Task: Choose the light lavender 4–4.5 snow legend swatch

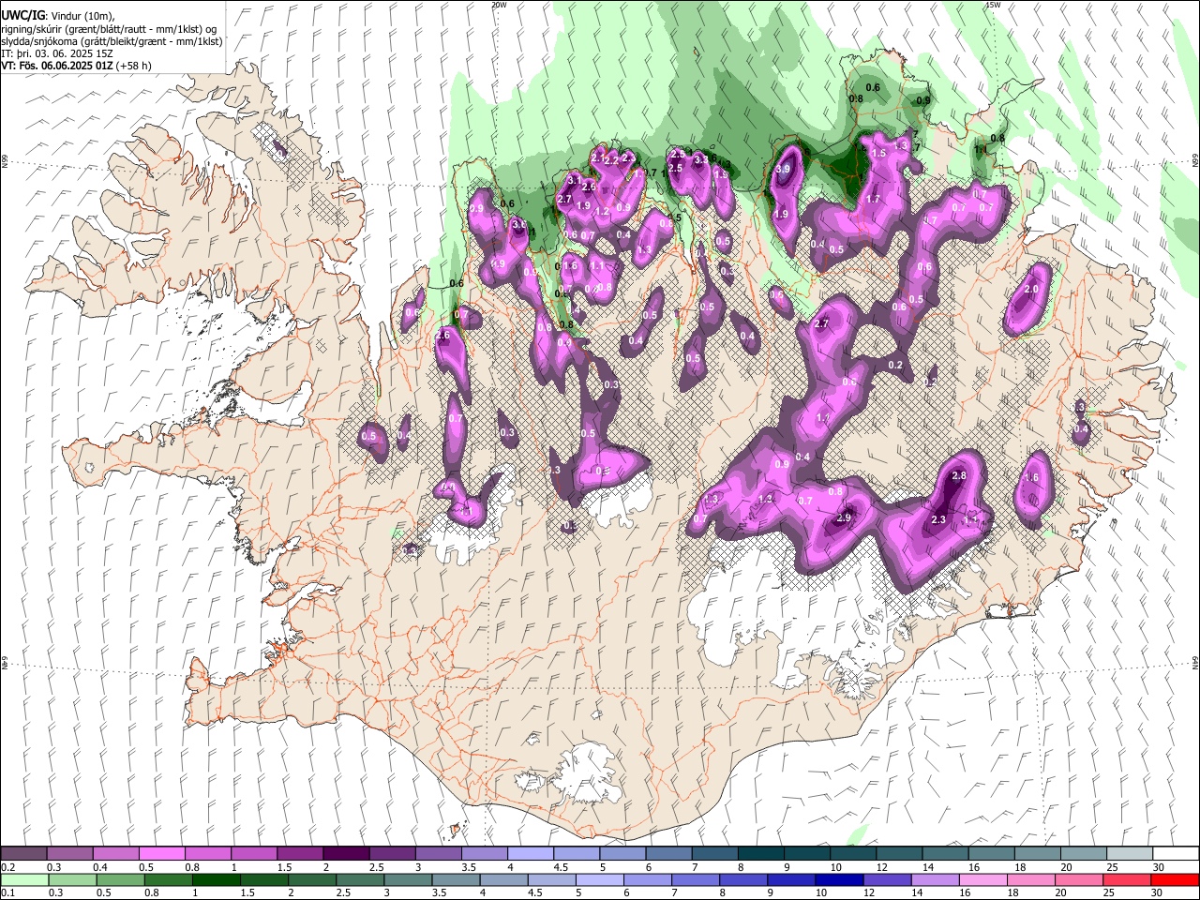Action: click(x=531, y=854)
